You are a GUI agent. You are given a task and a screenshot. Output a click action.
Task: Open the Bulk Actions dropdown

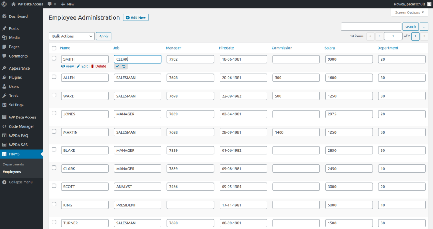click(71, 36)
